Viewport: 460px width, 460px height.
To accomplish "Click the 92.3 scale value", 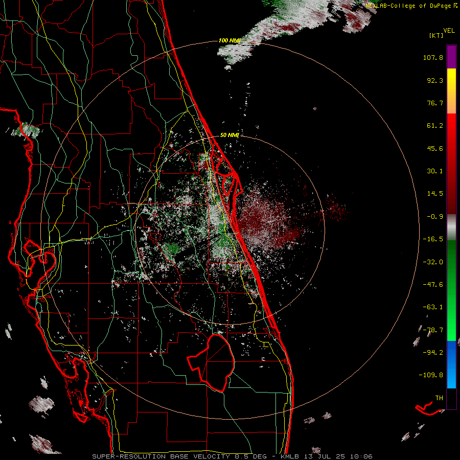I will pos(435,80).
